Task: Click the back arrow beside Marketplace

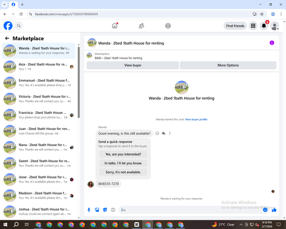Action: click(7, 38)
